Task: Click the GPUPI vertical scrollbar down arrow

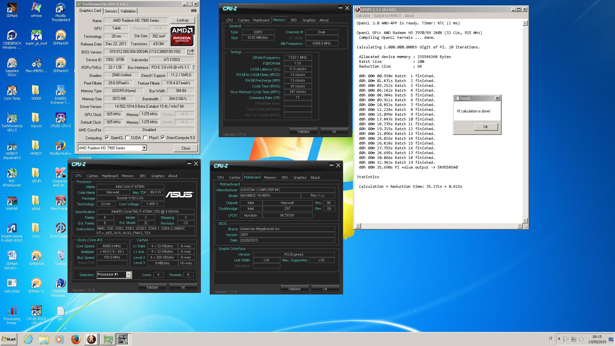Action: pyautogui.click(x=525, y=220)
